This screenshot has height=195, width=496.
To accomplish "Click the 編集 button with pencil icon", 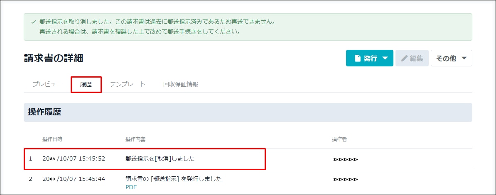I will (412, 58).
